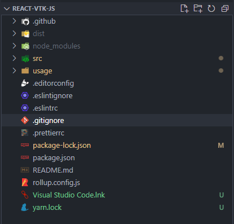This screenshot has height=224, width=234.
Task: Select the .eslintrc file
Action: (117, 108)
